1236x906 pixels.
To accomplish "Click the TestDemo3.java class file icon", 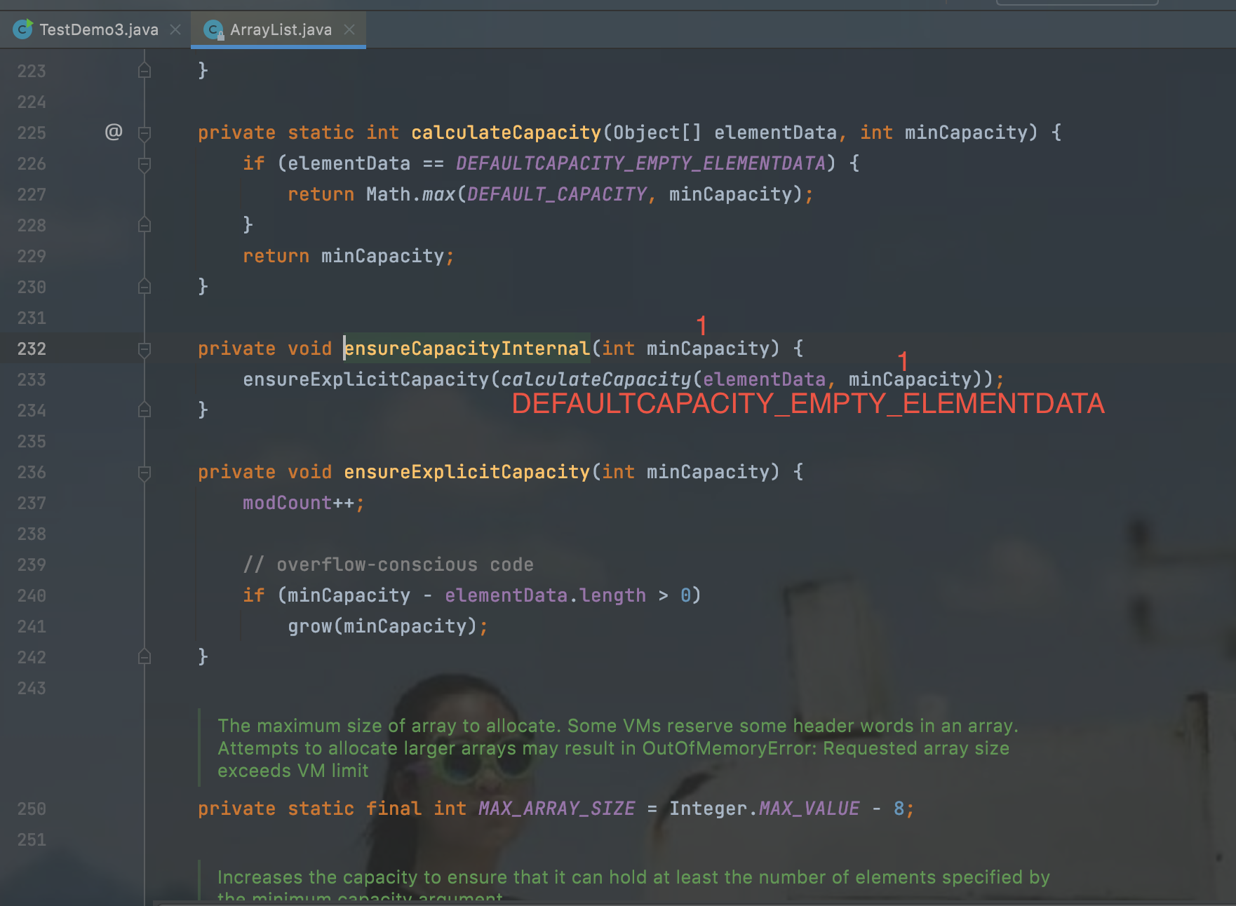I will click(x=22, y=29).
